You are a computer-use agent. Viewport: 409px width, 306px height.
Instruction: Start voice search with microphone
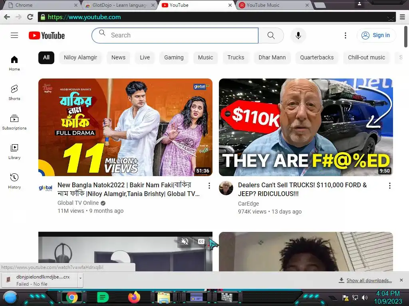tap(298, 35)
